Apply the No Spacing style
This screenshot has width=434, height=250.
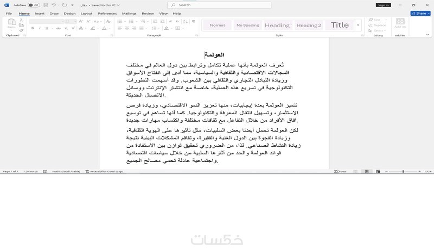pyautogui.click(x=248, y=25)
